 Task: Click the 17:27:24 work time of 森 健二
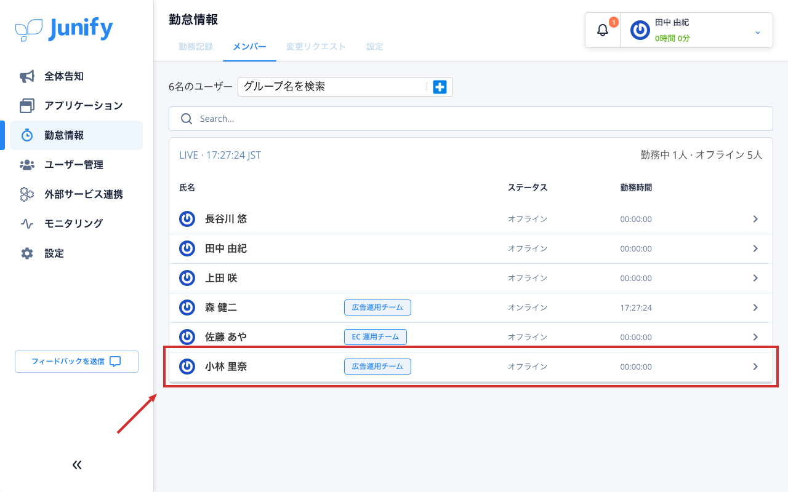[636, 307]
